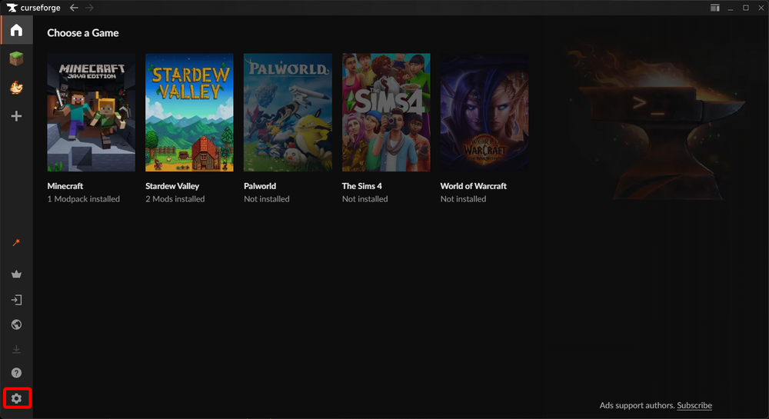
Task: Open the Home page in the sidebar
Action: 16,31
